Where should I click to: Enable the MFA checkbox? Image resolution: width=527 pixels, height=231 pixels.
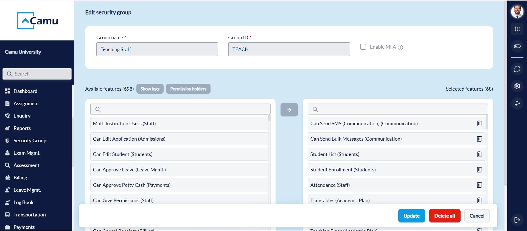pyautogui.click(x=363, y=47)
